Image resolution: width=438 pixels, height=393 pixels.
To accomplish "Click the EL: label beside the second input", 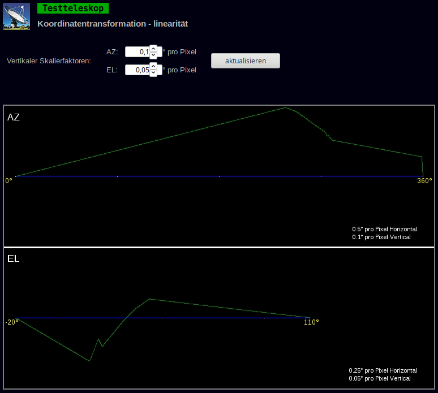I will (x=111, y=70).
